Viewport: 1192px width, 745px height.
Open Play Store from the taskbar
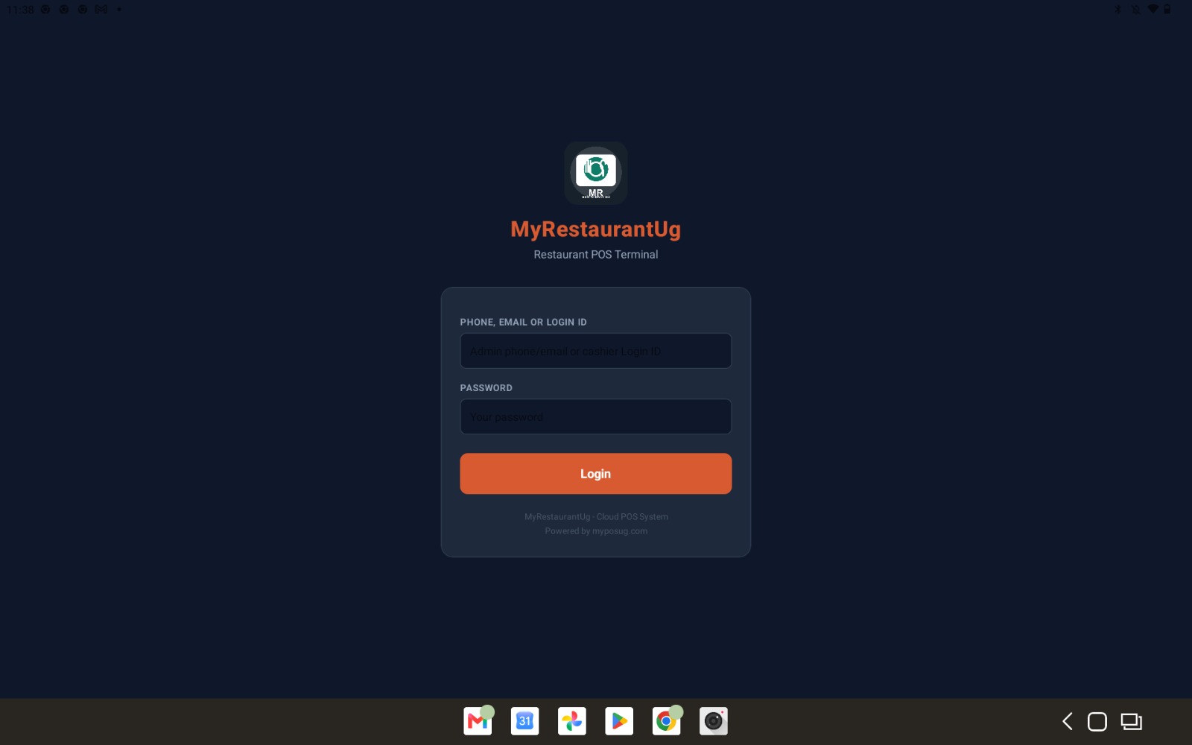pos(619,721)
